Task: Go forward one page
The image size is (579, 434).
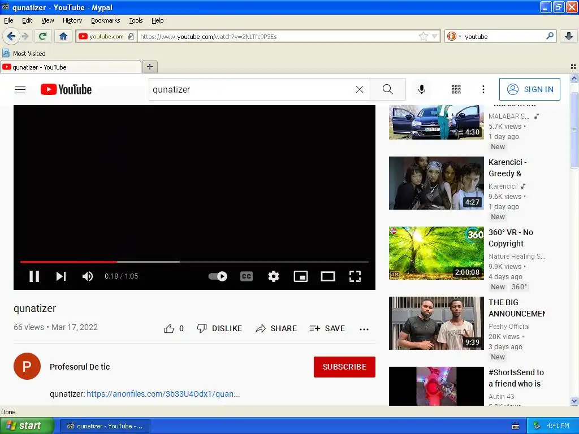Action: tap(25, 36)
